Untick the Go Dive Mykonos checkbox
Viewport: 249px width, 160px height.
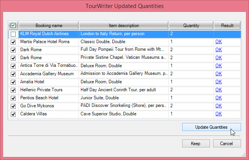13,106
